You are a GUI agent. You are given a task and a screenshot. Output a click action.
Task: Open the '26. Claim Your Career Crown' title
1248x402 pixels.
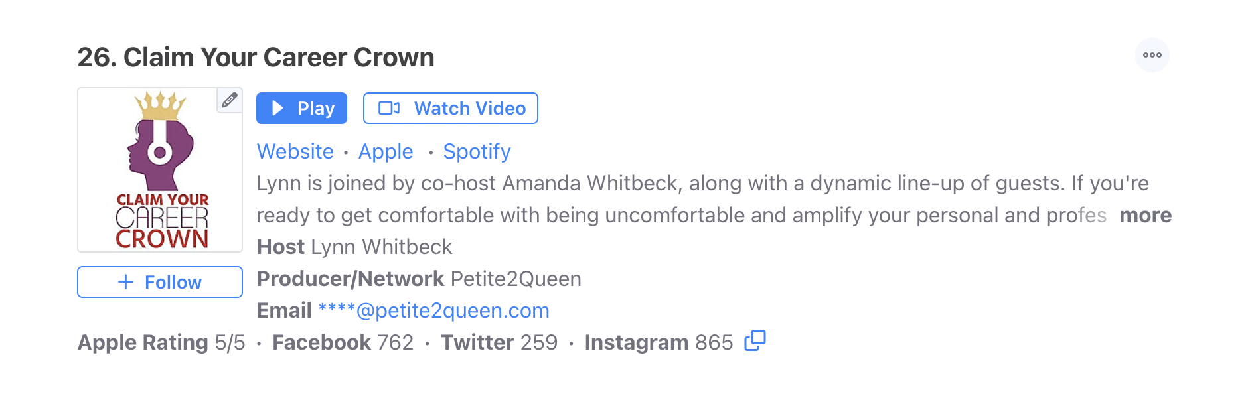256,58
